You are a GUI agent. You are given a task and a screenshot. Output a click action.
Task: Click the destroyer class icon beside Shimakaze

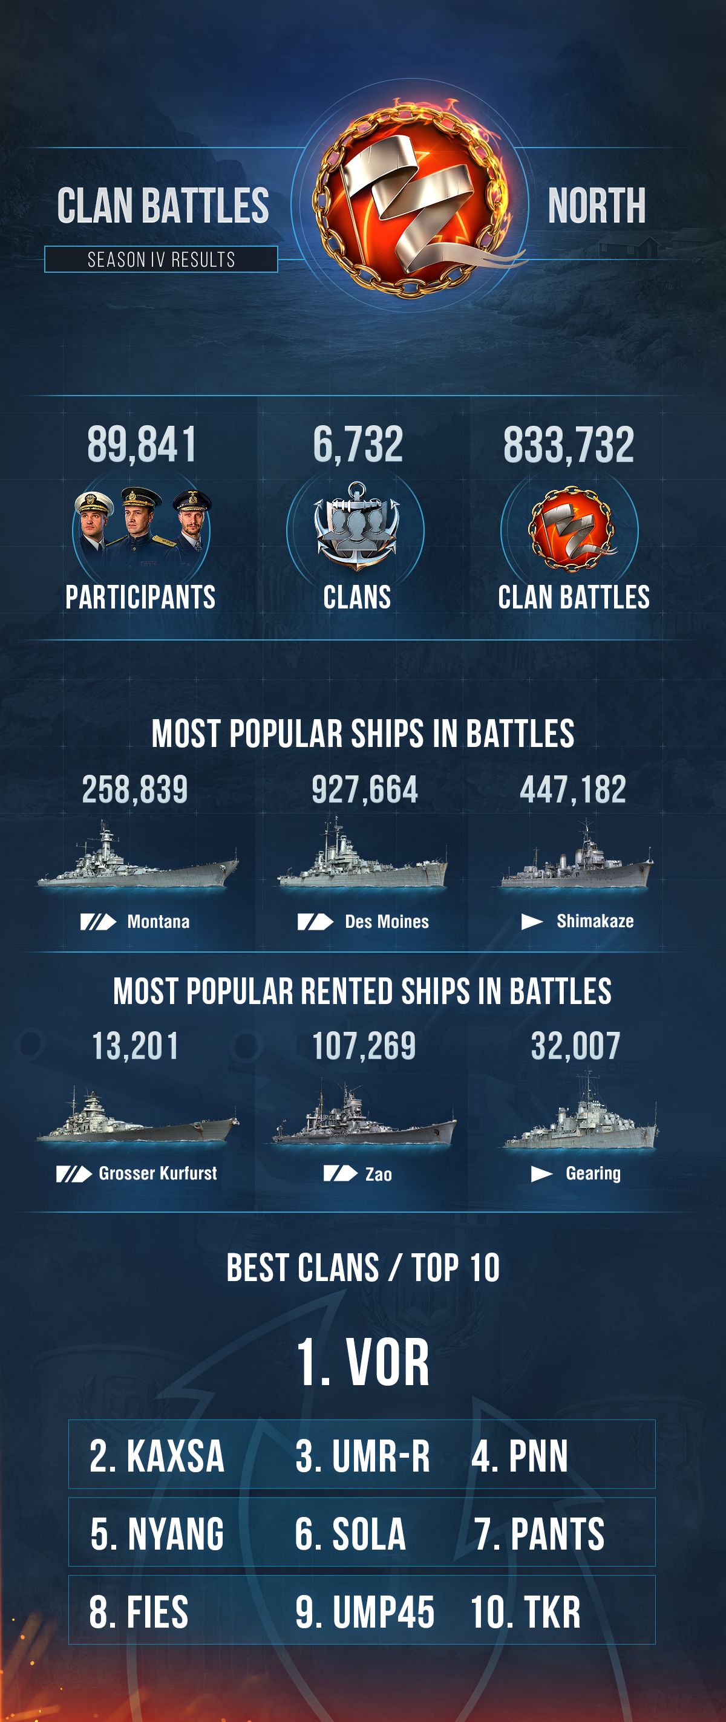(532, 922)
